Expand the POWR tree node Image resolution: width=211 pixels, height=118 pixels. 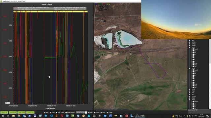189,96
